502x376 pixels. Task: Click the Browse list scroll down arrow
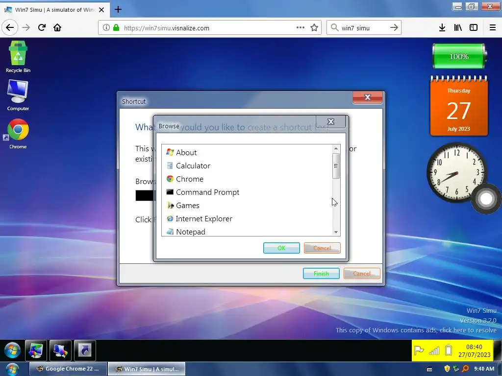click(x=336, y=232)
